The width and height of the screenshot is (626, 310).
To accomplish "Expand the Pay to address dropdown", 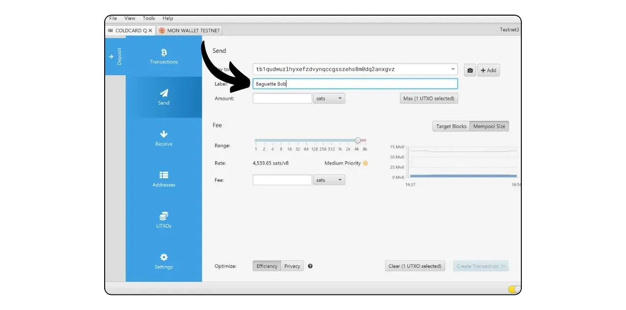I will coord(452,69).
